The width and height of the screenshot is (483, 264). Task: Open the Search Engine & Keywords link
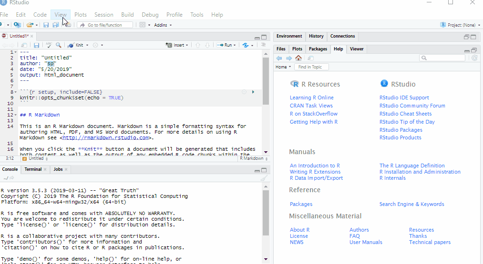[411, 204]
